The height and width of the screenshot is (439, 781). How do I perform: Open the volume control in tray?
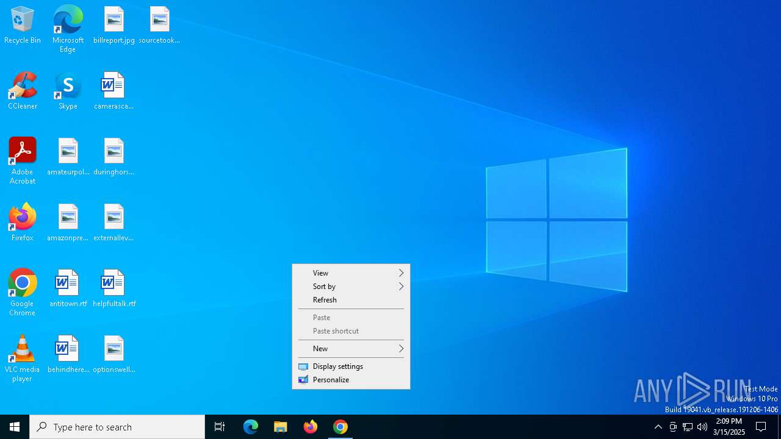tap(702, 427)
